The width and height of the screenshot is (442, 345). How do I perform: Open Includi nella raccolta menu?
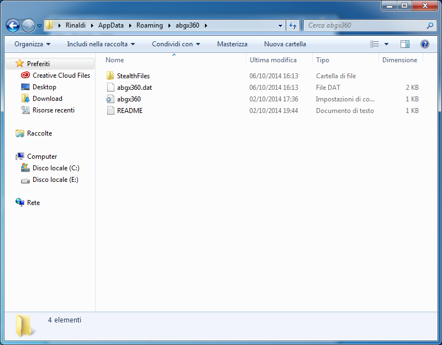pos(101,44)
